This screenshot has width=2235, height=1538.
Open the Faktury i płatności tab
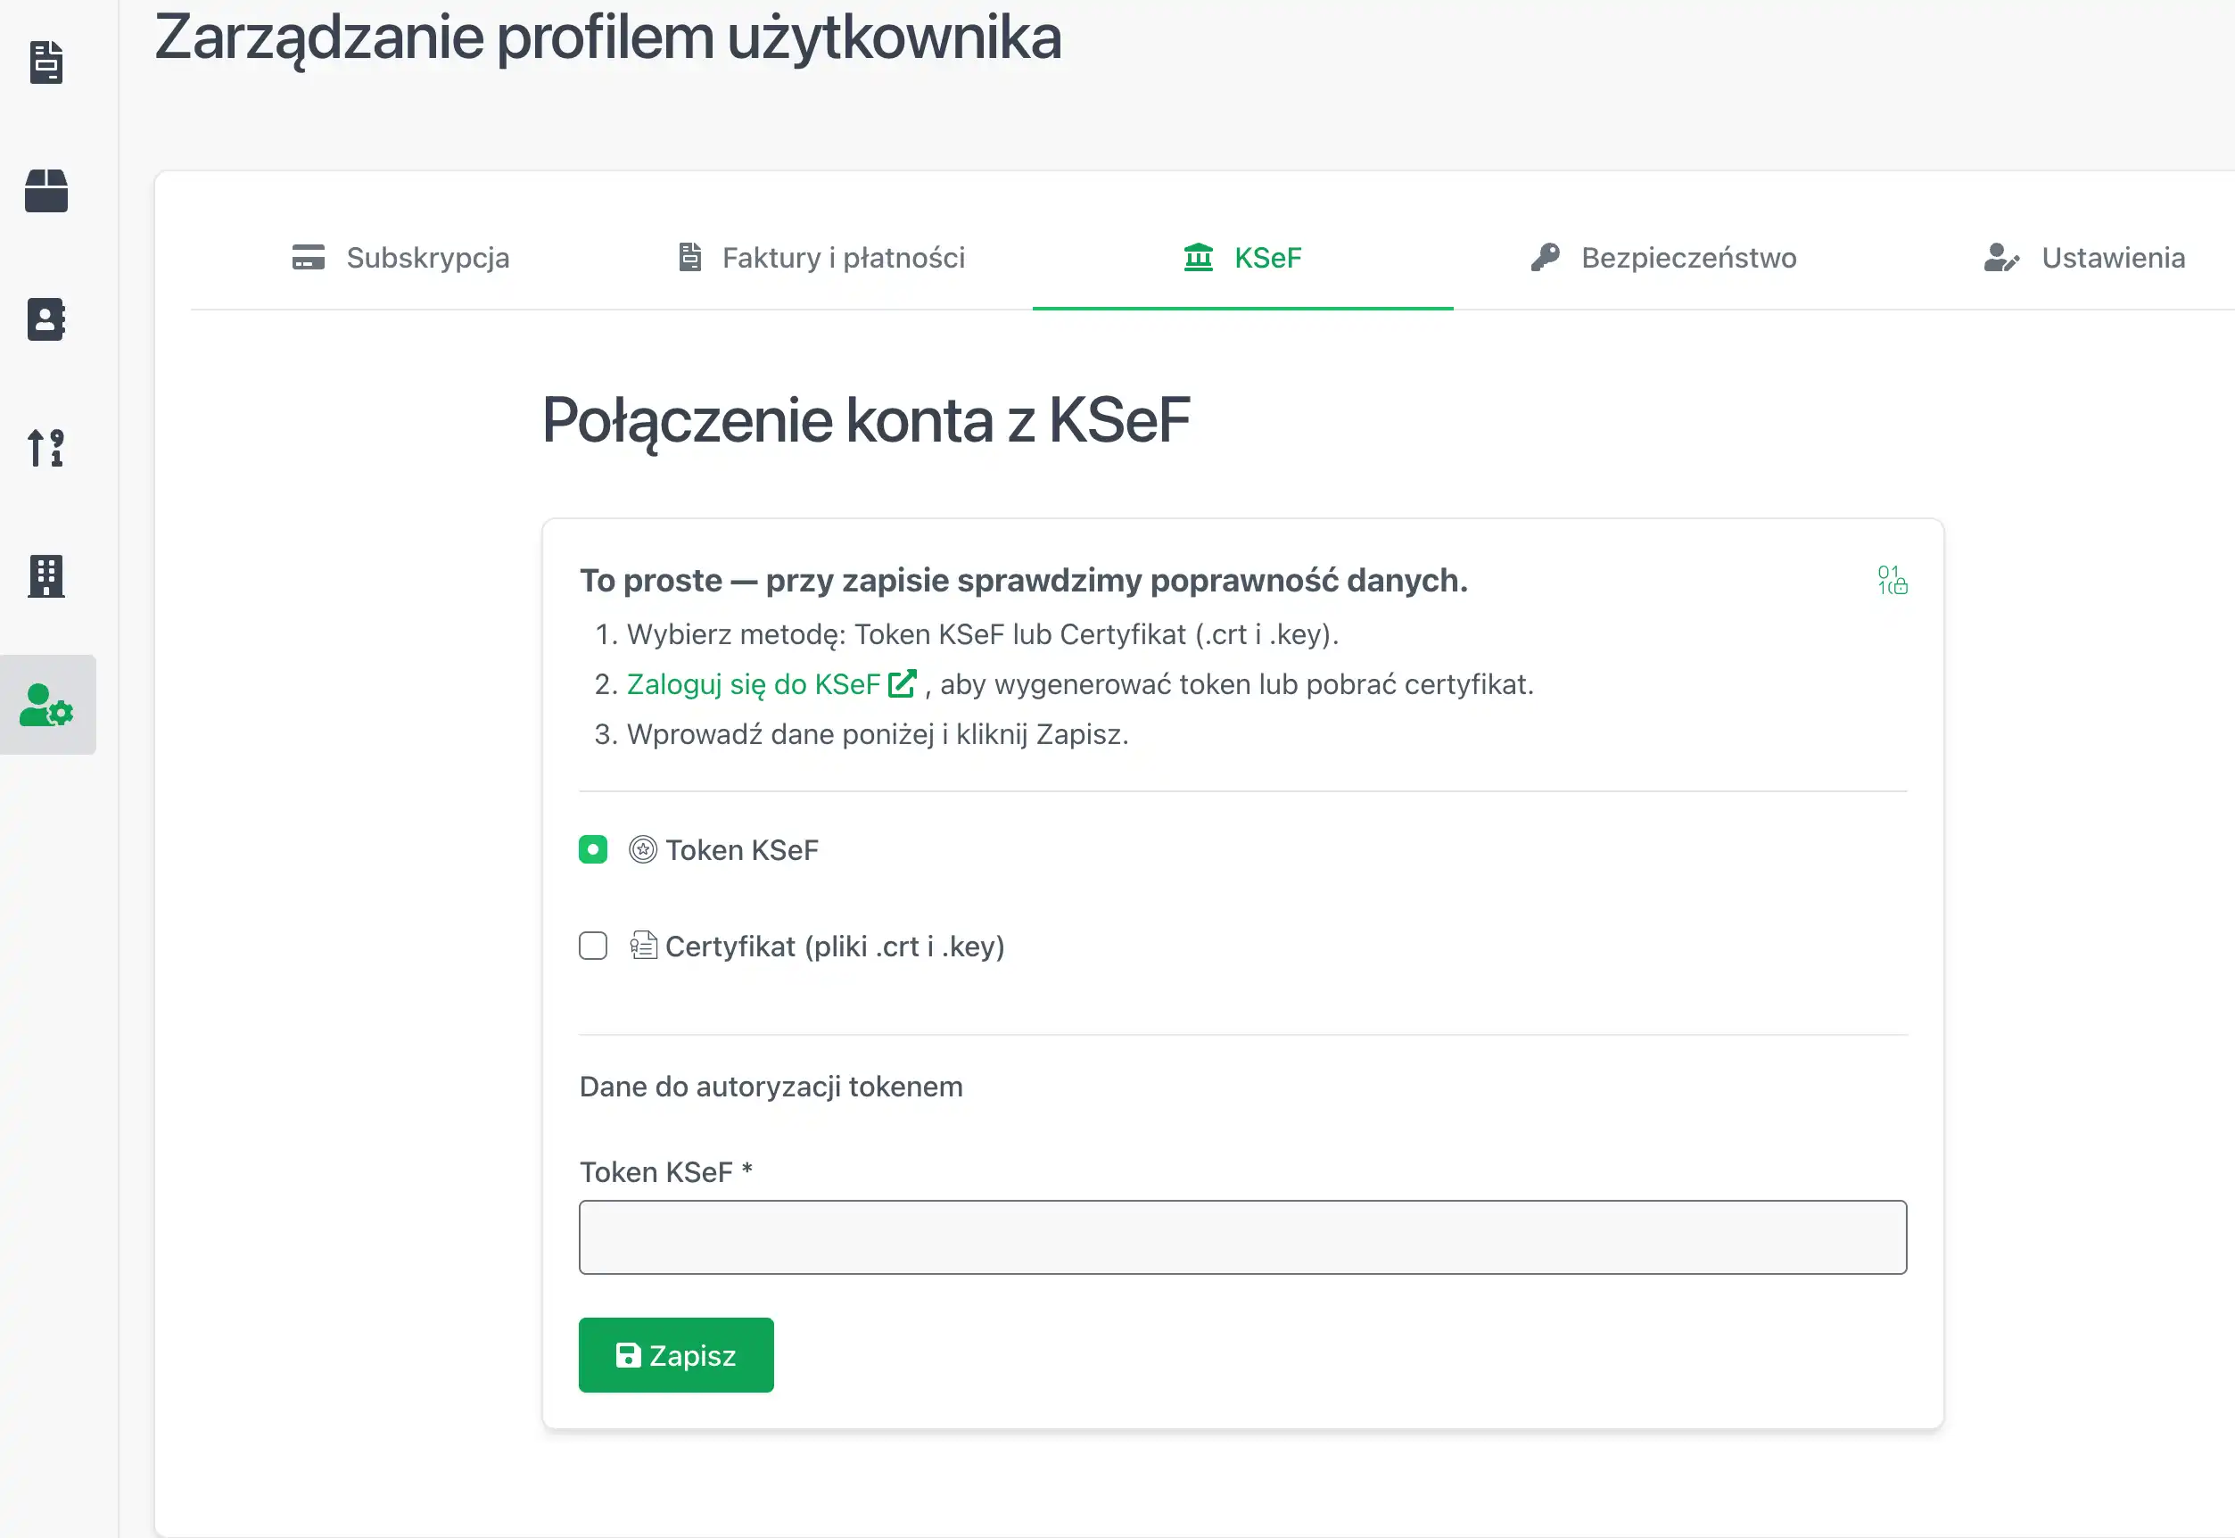pyautogui.click(x=843, y=257)
